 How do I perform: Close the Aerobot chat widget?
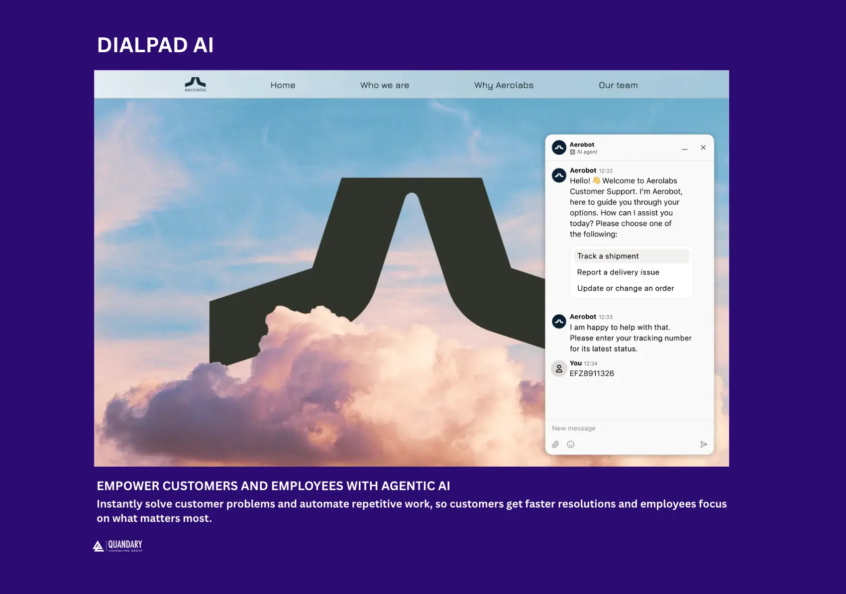[703, 148]
